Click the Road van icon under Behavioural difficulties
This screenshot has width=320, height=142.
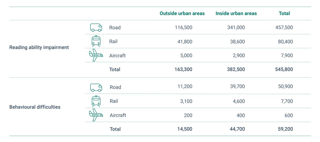coord(96,87)
